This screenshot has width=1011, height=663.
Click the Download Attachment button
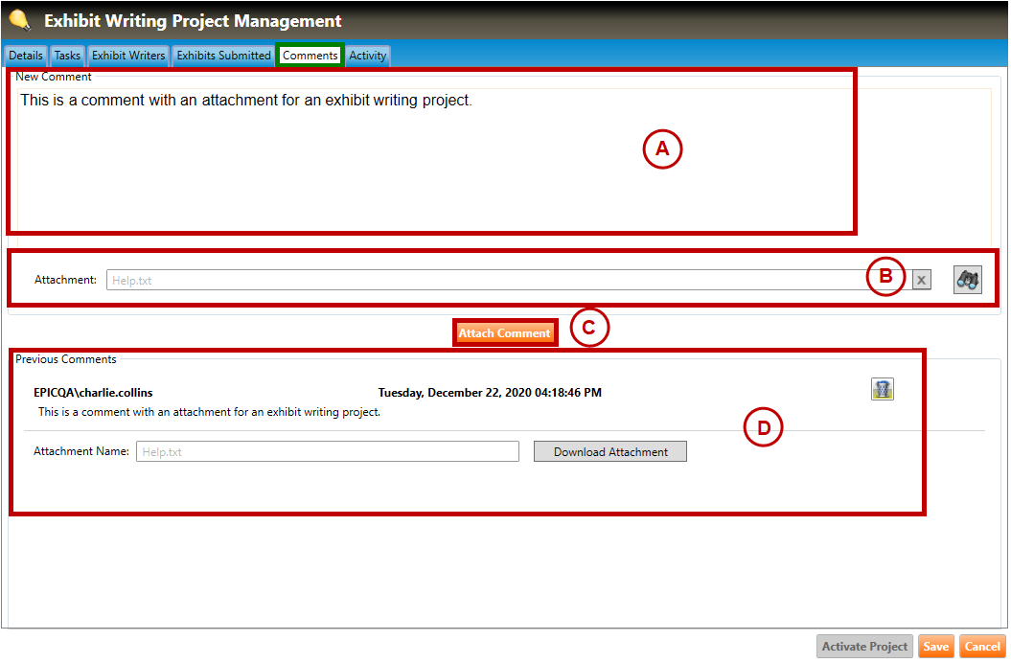click(x=610, y=451)
